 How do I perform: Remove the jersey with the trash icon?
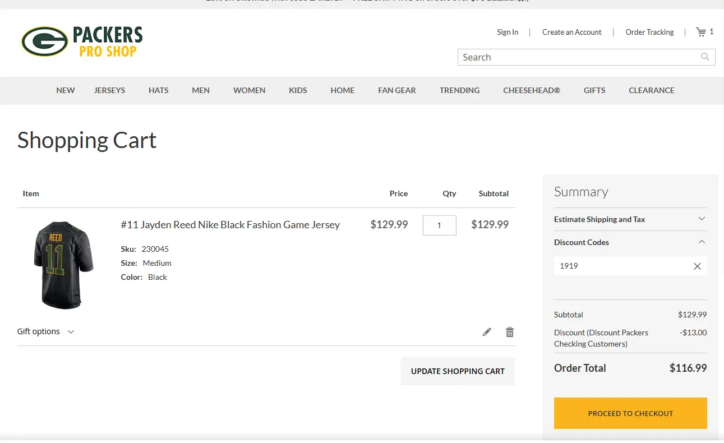coord(509,331)
